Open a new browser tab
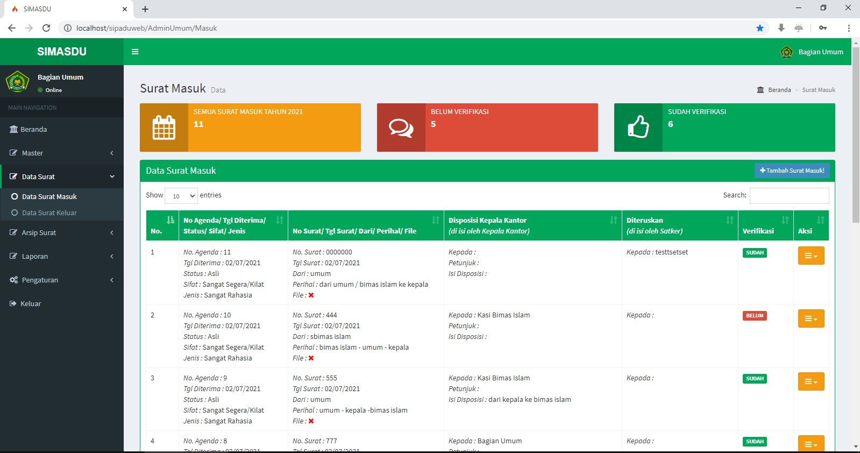860x453 pixels. tap(145, 9)
